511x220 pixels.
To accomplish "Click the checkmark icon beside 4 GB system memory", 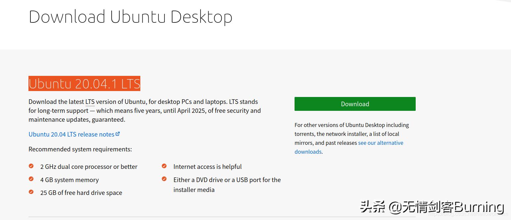I will pos(31,179).
